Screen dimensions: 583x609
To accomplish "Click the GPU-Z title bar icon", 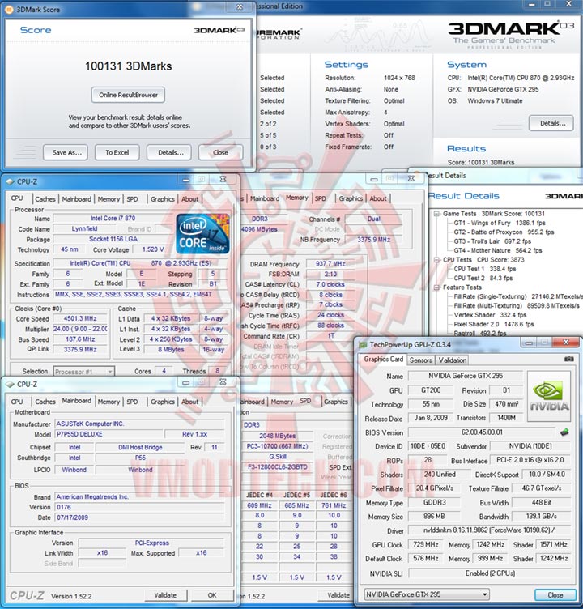I will point(363,344).
